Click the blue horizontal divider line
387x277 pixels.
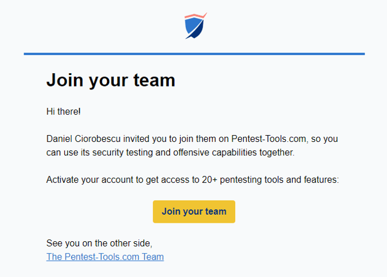point(194,54)
